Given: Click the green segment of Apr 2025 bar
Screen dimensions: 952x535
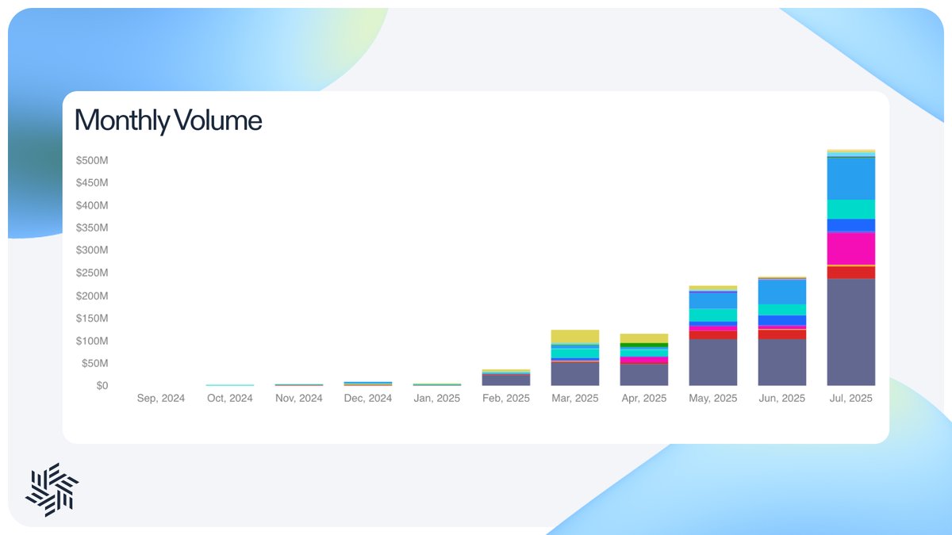Looking at the screenshot, I should (644, 346).
